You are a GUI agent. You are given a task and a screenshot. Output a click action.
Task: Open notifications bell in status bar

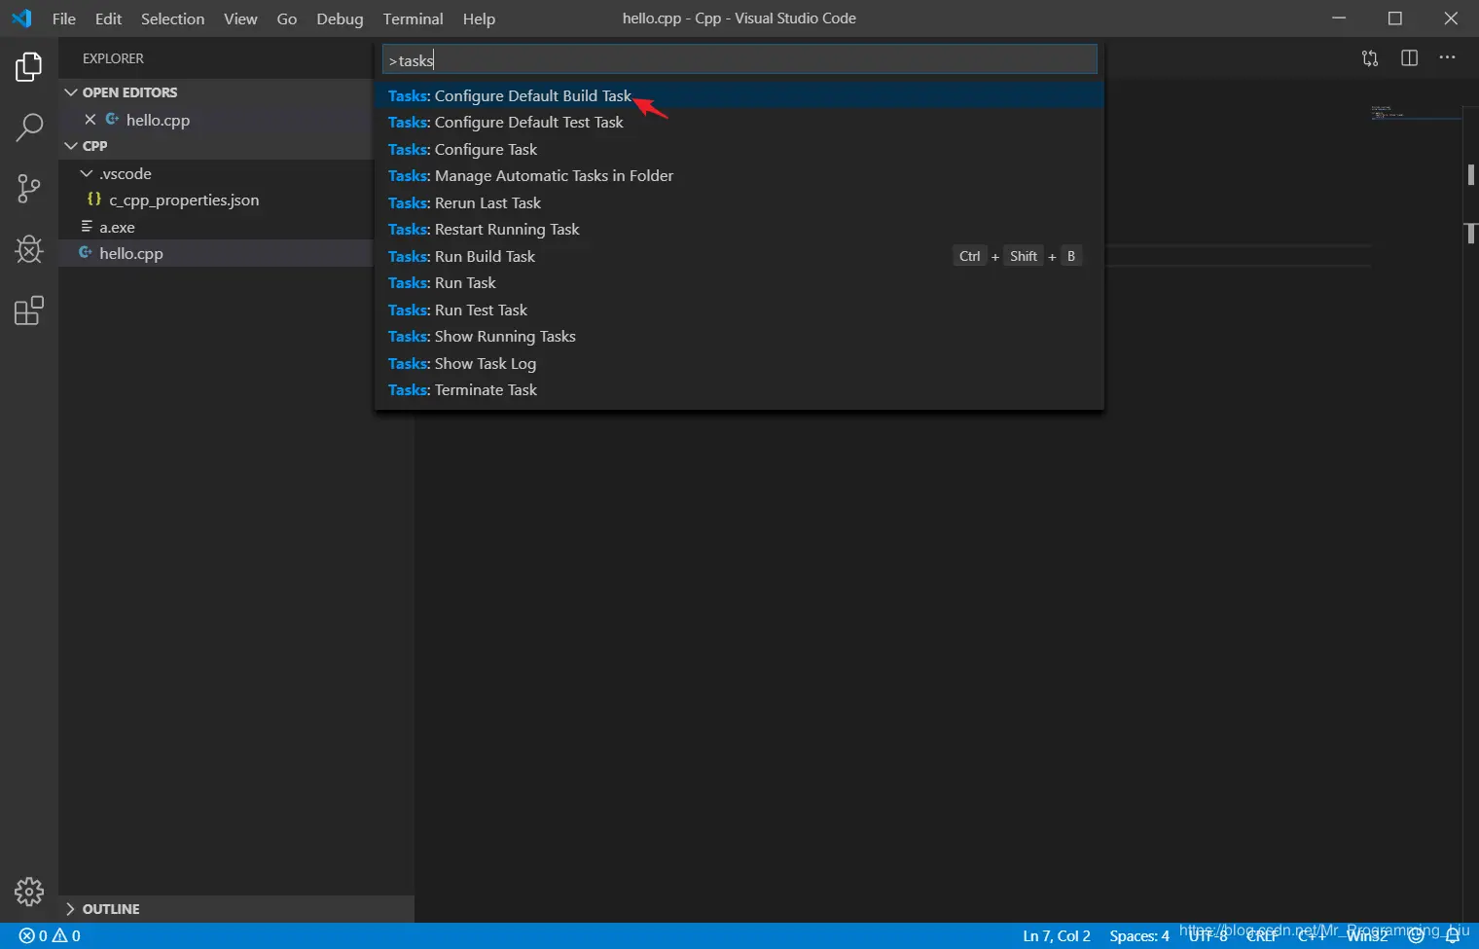tap(1452, 935)
